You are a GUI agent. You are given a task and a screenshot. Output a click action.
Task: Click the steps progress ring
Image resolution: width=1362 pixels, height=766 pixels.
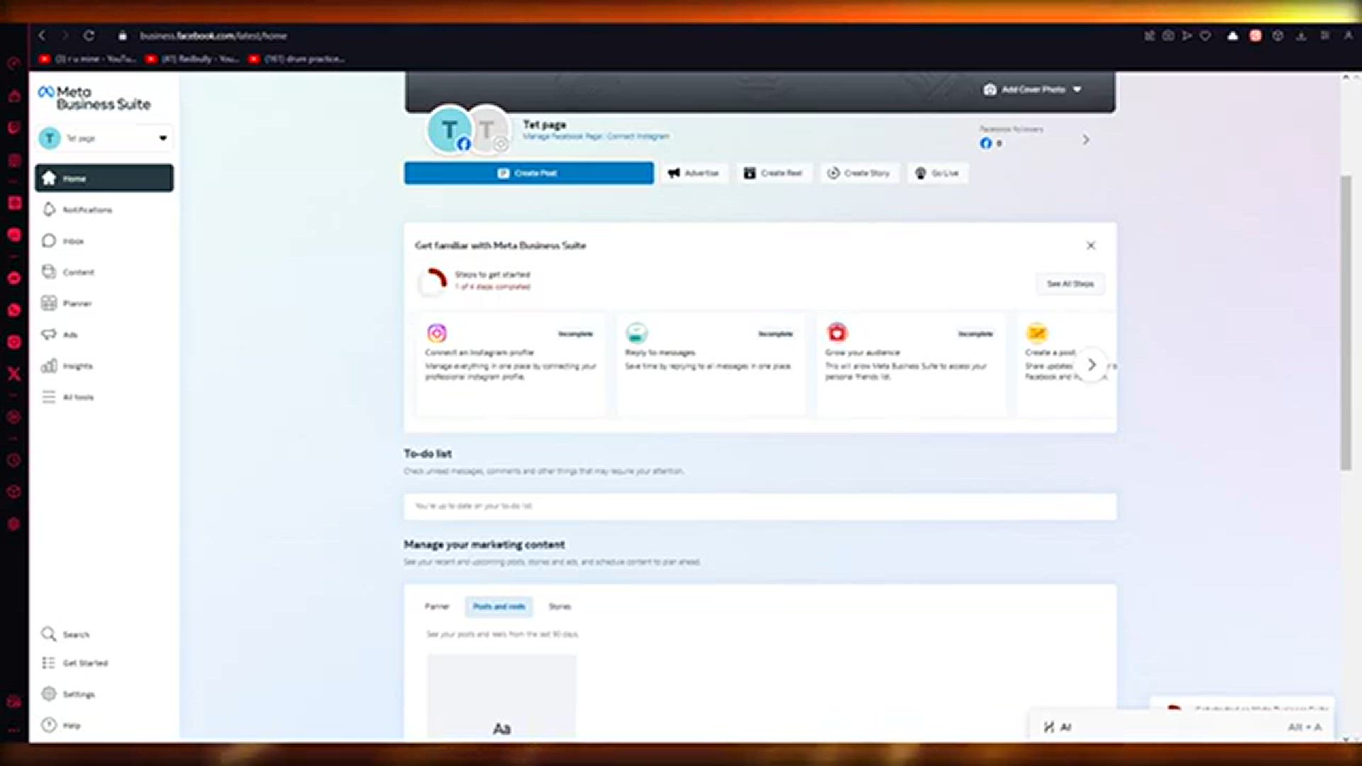click(x=433, y=281)
